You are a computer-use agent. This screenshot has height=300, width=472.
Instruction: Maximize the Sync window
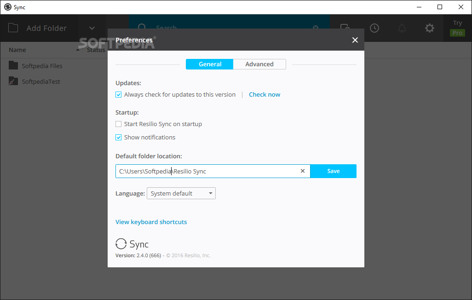click(440, 7)
